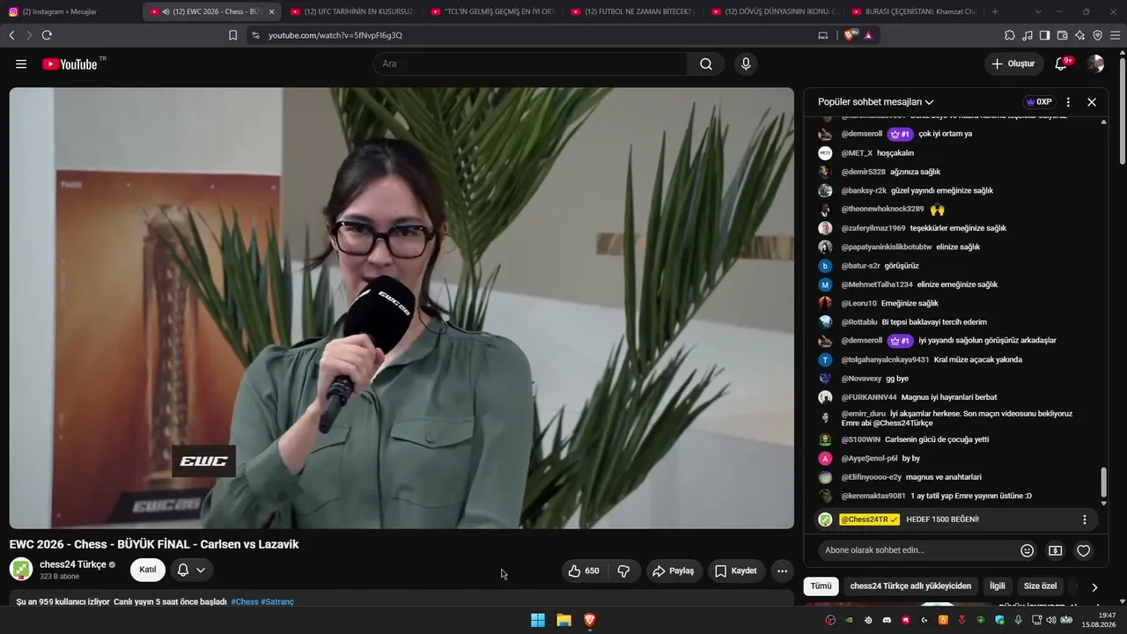Click the live chat scrollbar thumb
This screenshot has height=634, width=1127.
1104,483
